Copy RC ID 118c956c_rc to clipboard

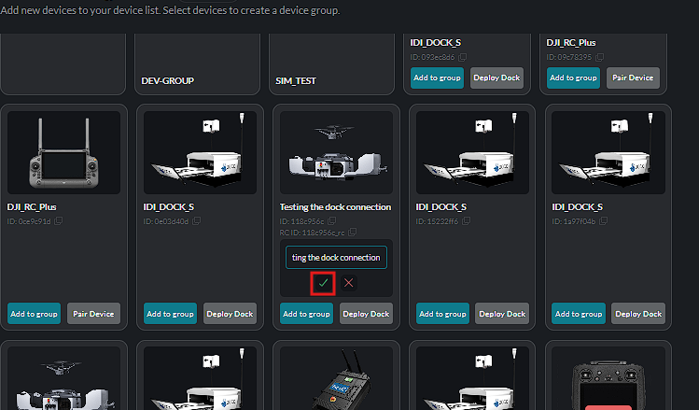click(352, 232)
